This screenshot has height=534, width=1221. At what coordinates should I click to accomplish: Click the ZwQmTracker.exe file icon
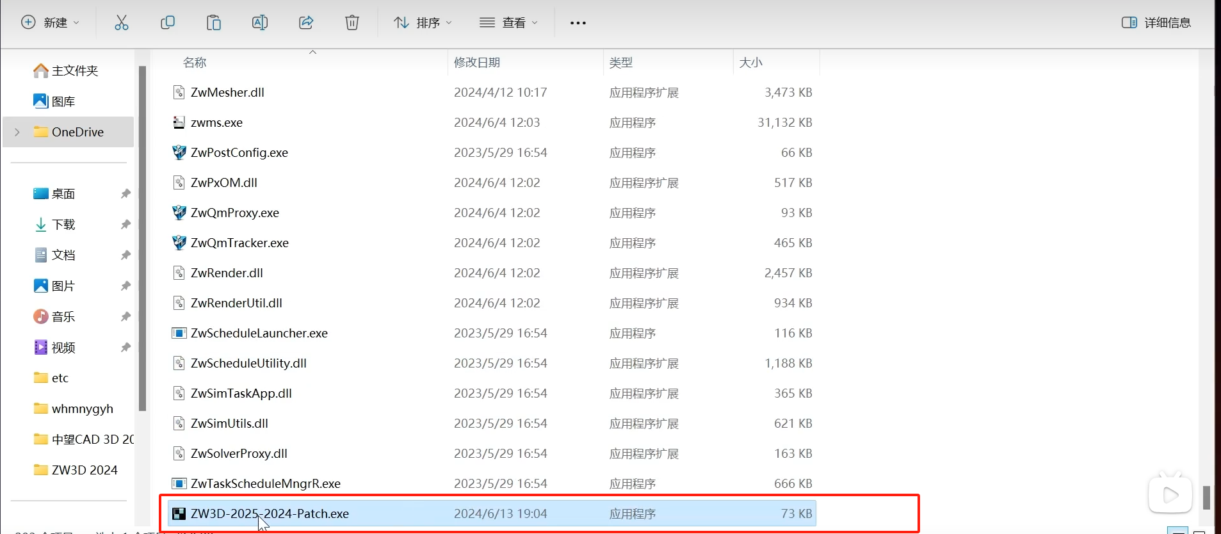tap(179, 243)
